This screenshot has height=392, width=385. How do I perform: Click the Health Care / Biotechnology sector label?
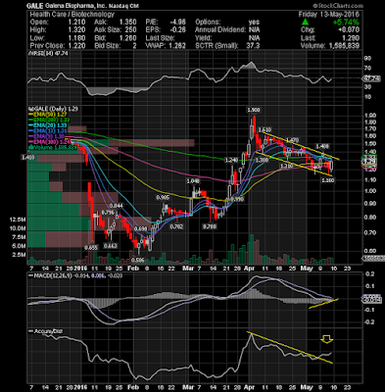tap(72, 15)
